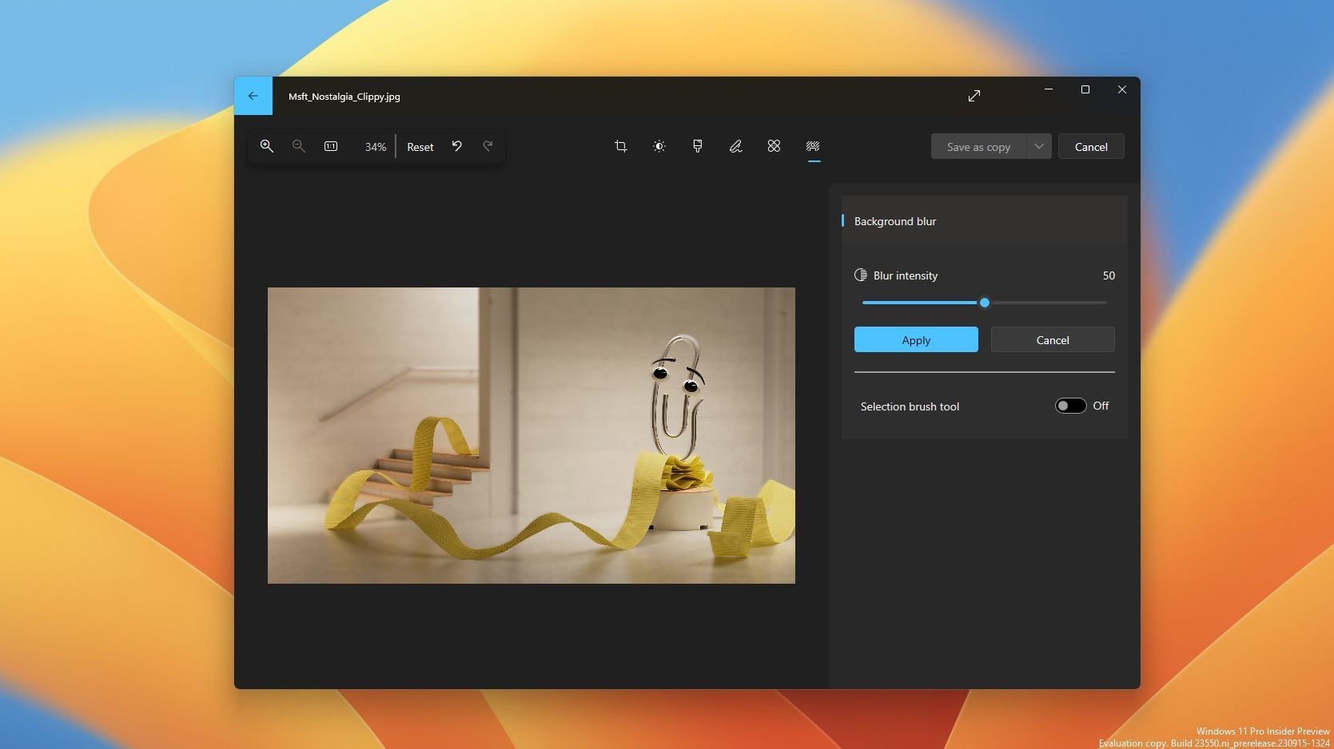This screenshot has height=749, width=1334.
Task: Cancel the blur in the side panel
Action: coord(1052,339)
